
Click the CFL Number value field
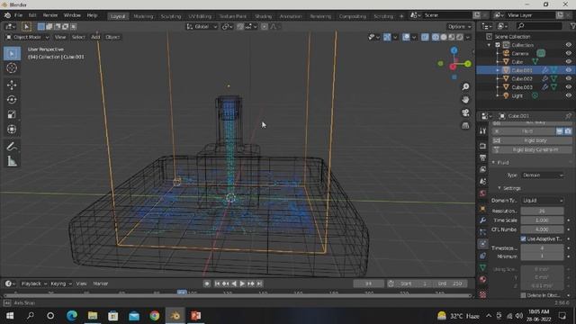pyautogui.click(x=542, y=229)
